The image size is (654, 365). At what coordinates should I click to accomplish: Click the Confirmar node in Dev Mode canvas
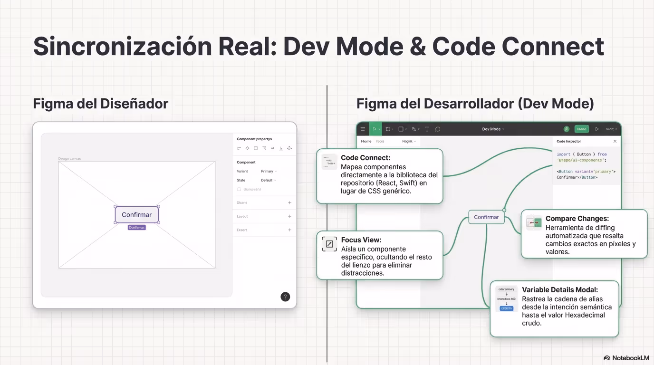(486, 217)
